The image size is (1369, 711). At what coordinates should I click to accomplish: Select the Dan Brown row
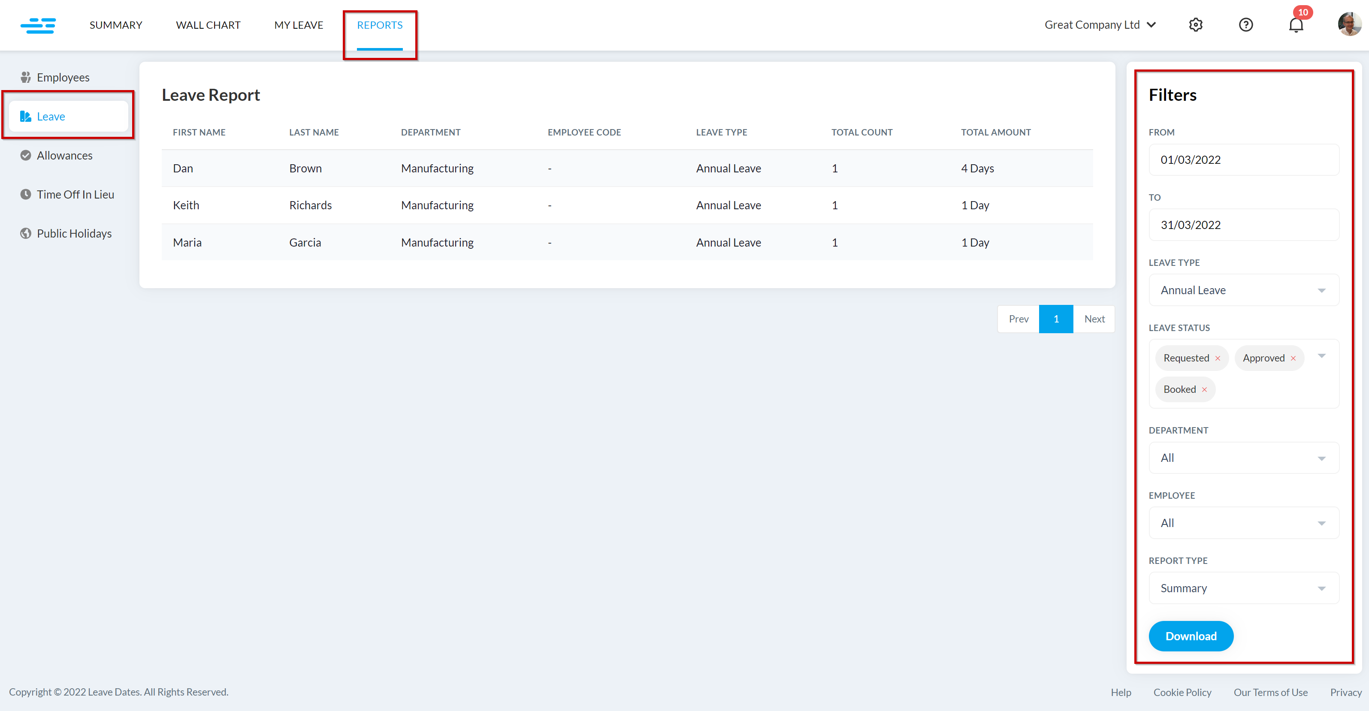[x=627, y=169]
